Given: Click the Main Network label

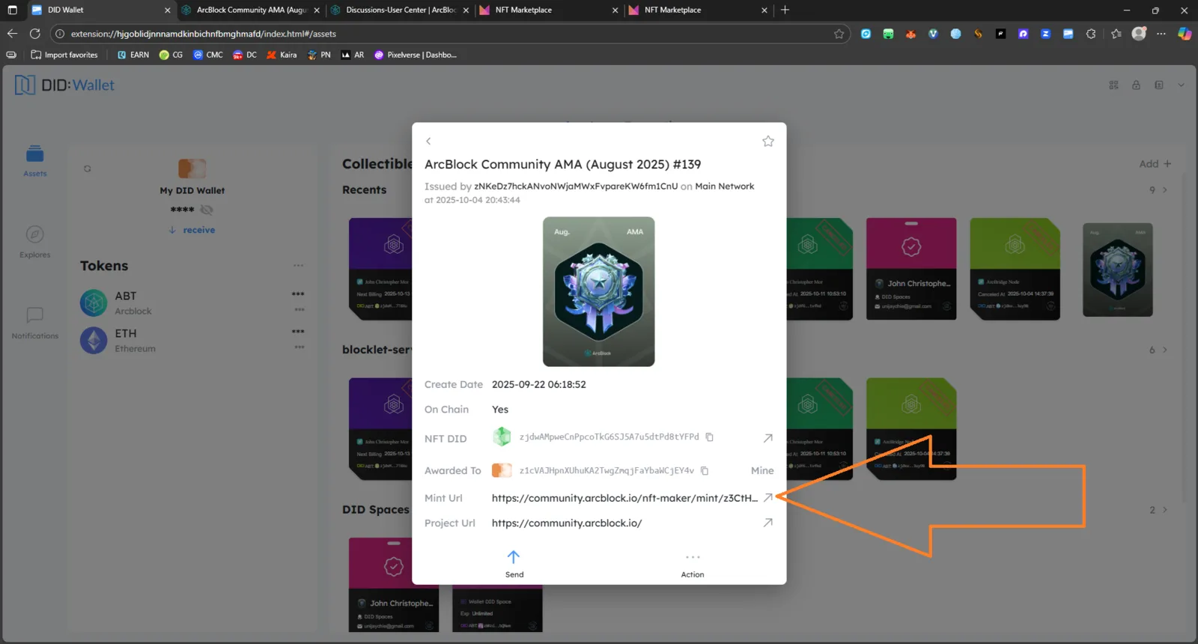Looking at the screenshot, I should (x=724, y=186).
